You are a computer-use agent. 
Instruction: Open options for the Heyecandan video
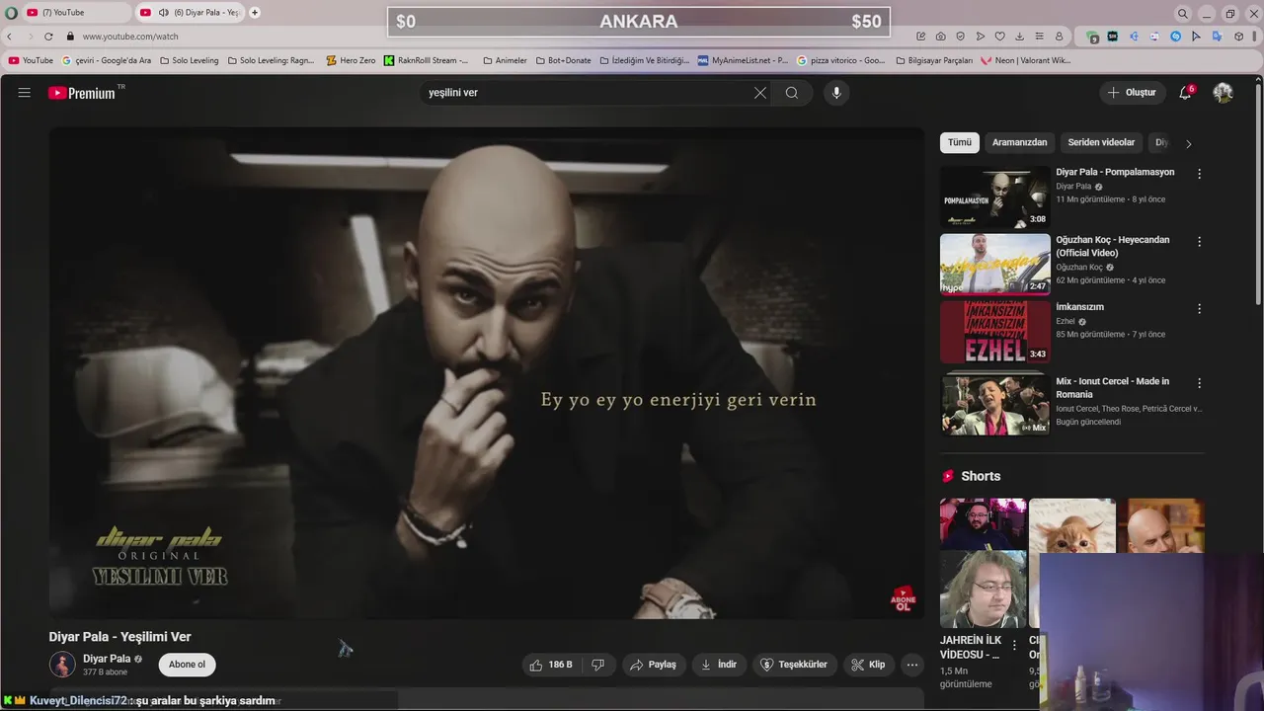tap(1200, 242)
